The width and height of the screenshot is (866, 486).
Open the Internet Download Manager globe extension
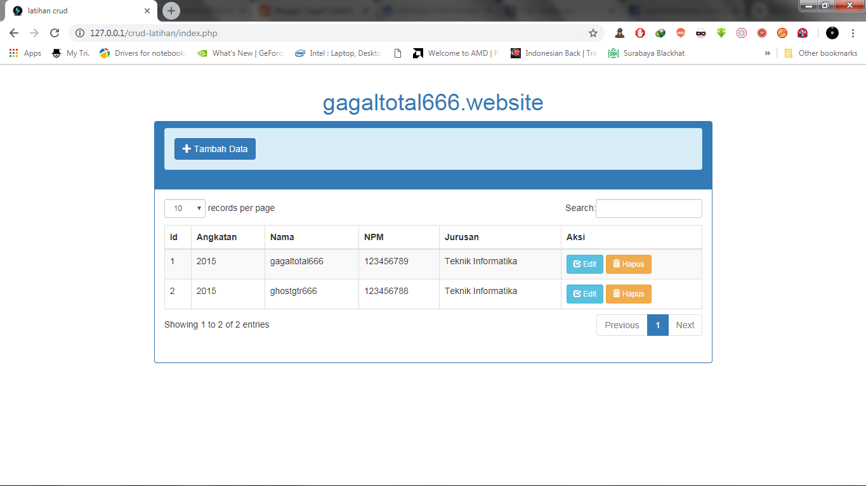(x=660, y=33)
